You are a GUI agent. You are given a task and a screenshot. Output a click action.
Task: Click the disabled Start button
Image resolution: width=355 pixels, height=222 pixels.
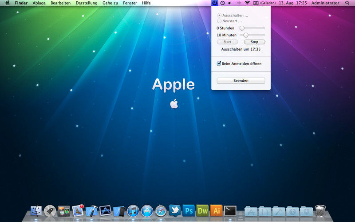point(227,42)
